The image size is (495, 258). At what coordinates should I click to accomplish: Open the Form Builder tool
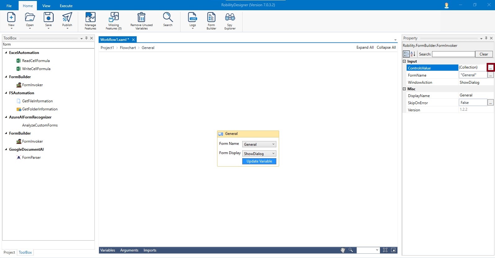(211, 18)
